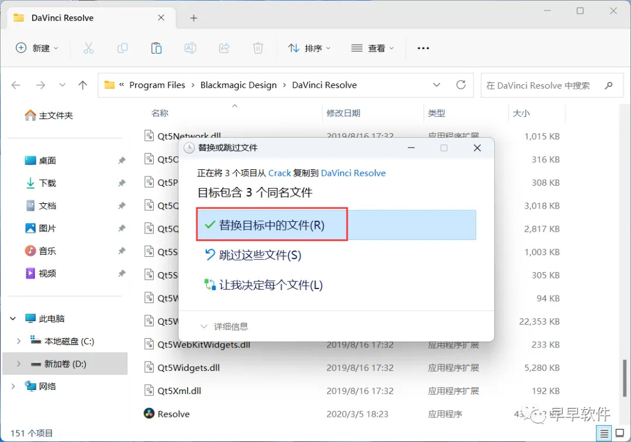
Task: Click the Crack source link
Action: click(279, 173)
